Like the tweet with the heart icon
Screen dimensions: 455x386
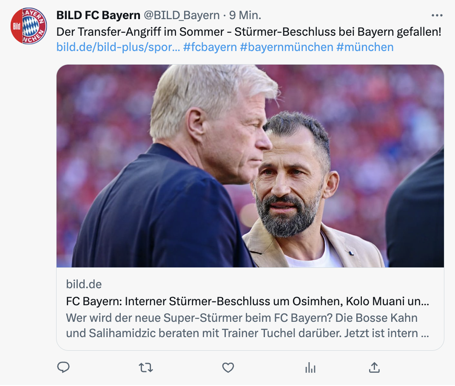click(228, 367)
